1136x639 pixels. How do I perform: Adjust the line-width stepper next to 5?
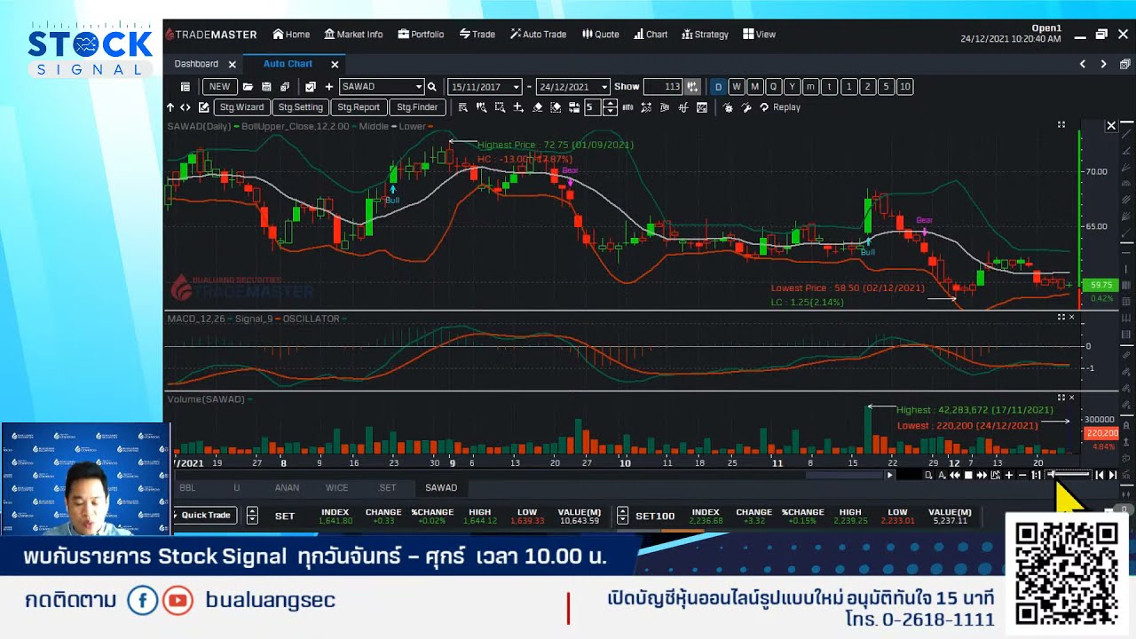click(x=610, y=107)
